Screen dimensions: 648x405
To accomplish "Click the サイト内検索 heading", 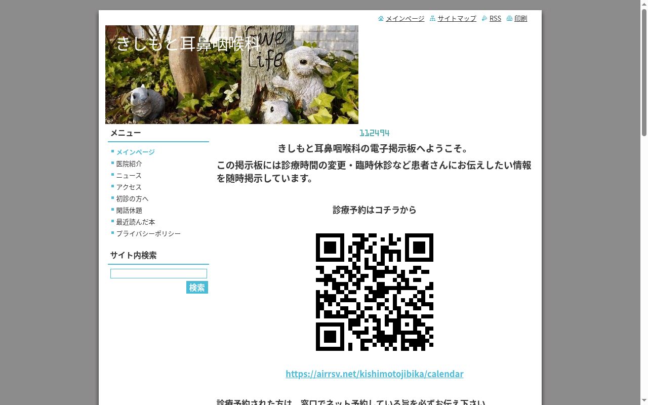I will [x=134, y=255].
